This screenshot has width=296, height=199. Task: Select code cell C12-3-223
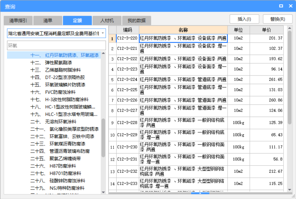[x=128, y=69]
